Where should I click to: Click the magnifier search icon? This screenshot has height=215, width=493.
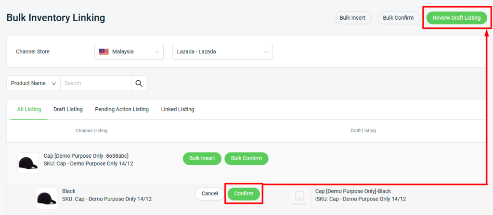(x=139, y=83)
